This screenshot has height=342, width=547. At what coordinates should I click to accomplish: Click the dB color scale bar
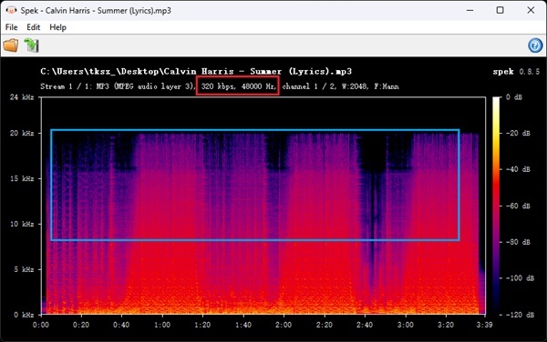pyautogui.click(x=496, y=206)
